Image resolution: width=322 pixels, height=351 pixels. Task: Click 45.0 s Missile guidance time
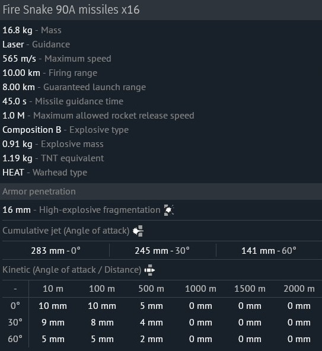(x=63, y=101)
